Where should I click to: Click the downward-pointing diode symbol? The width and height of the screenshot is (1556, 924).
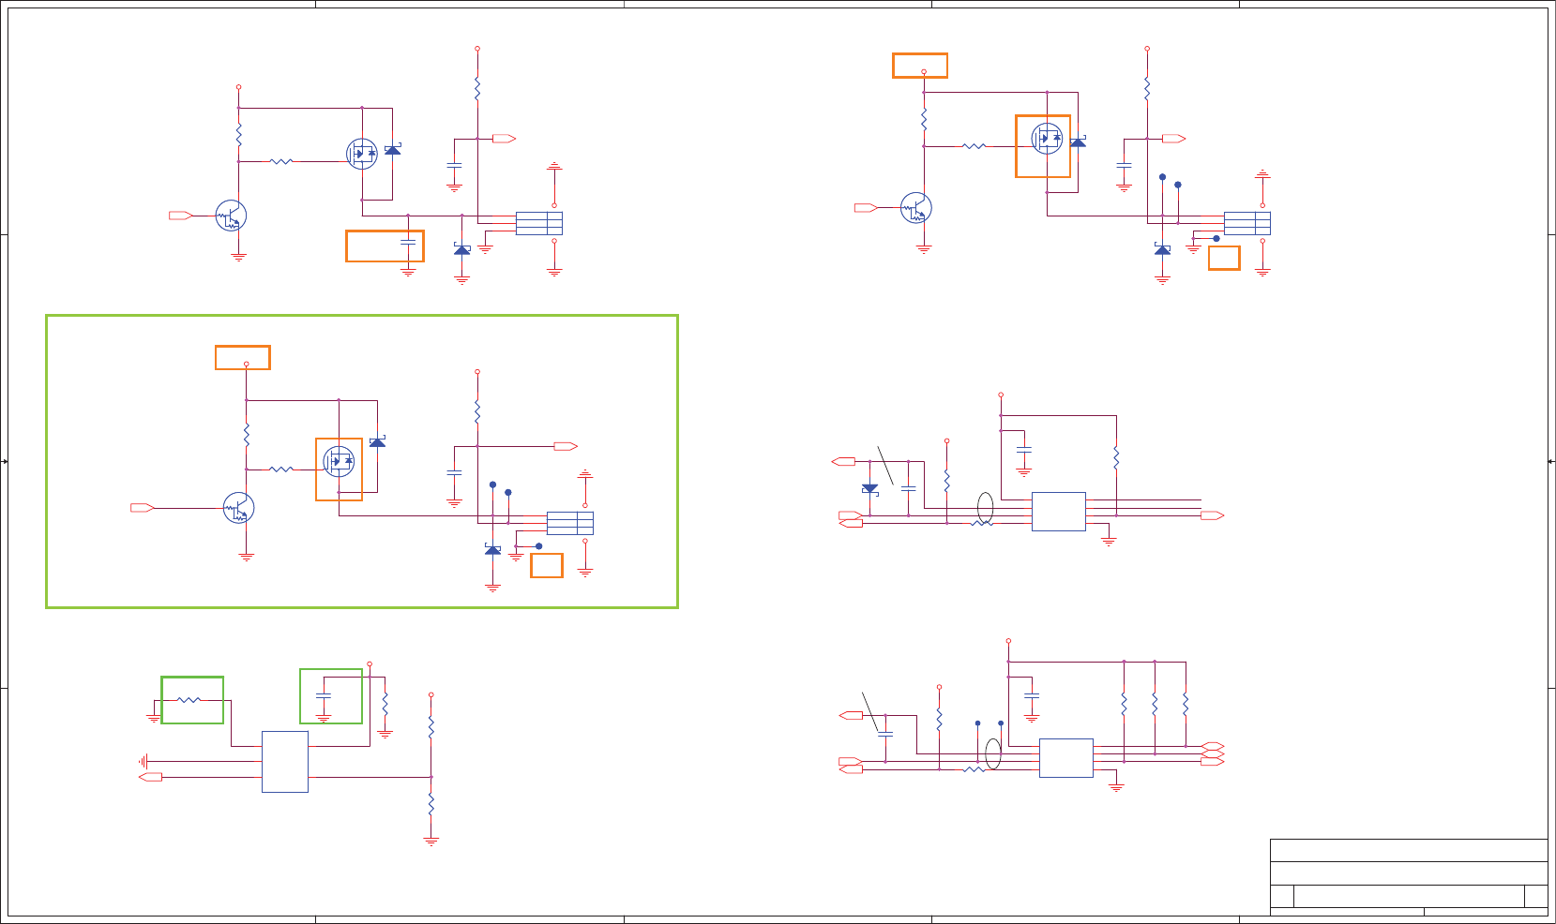(869, 488)
